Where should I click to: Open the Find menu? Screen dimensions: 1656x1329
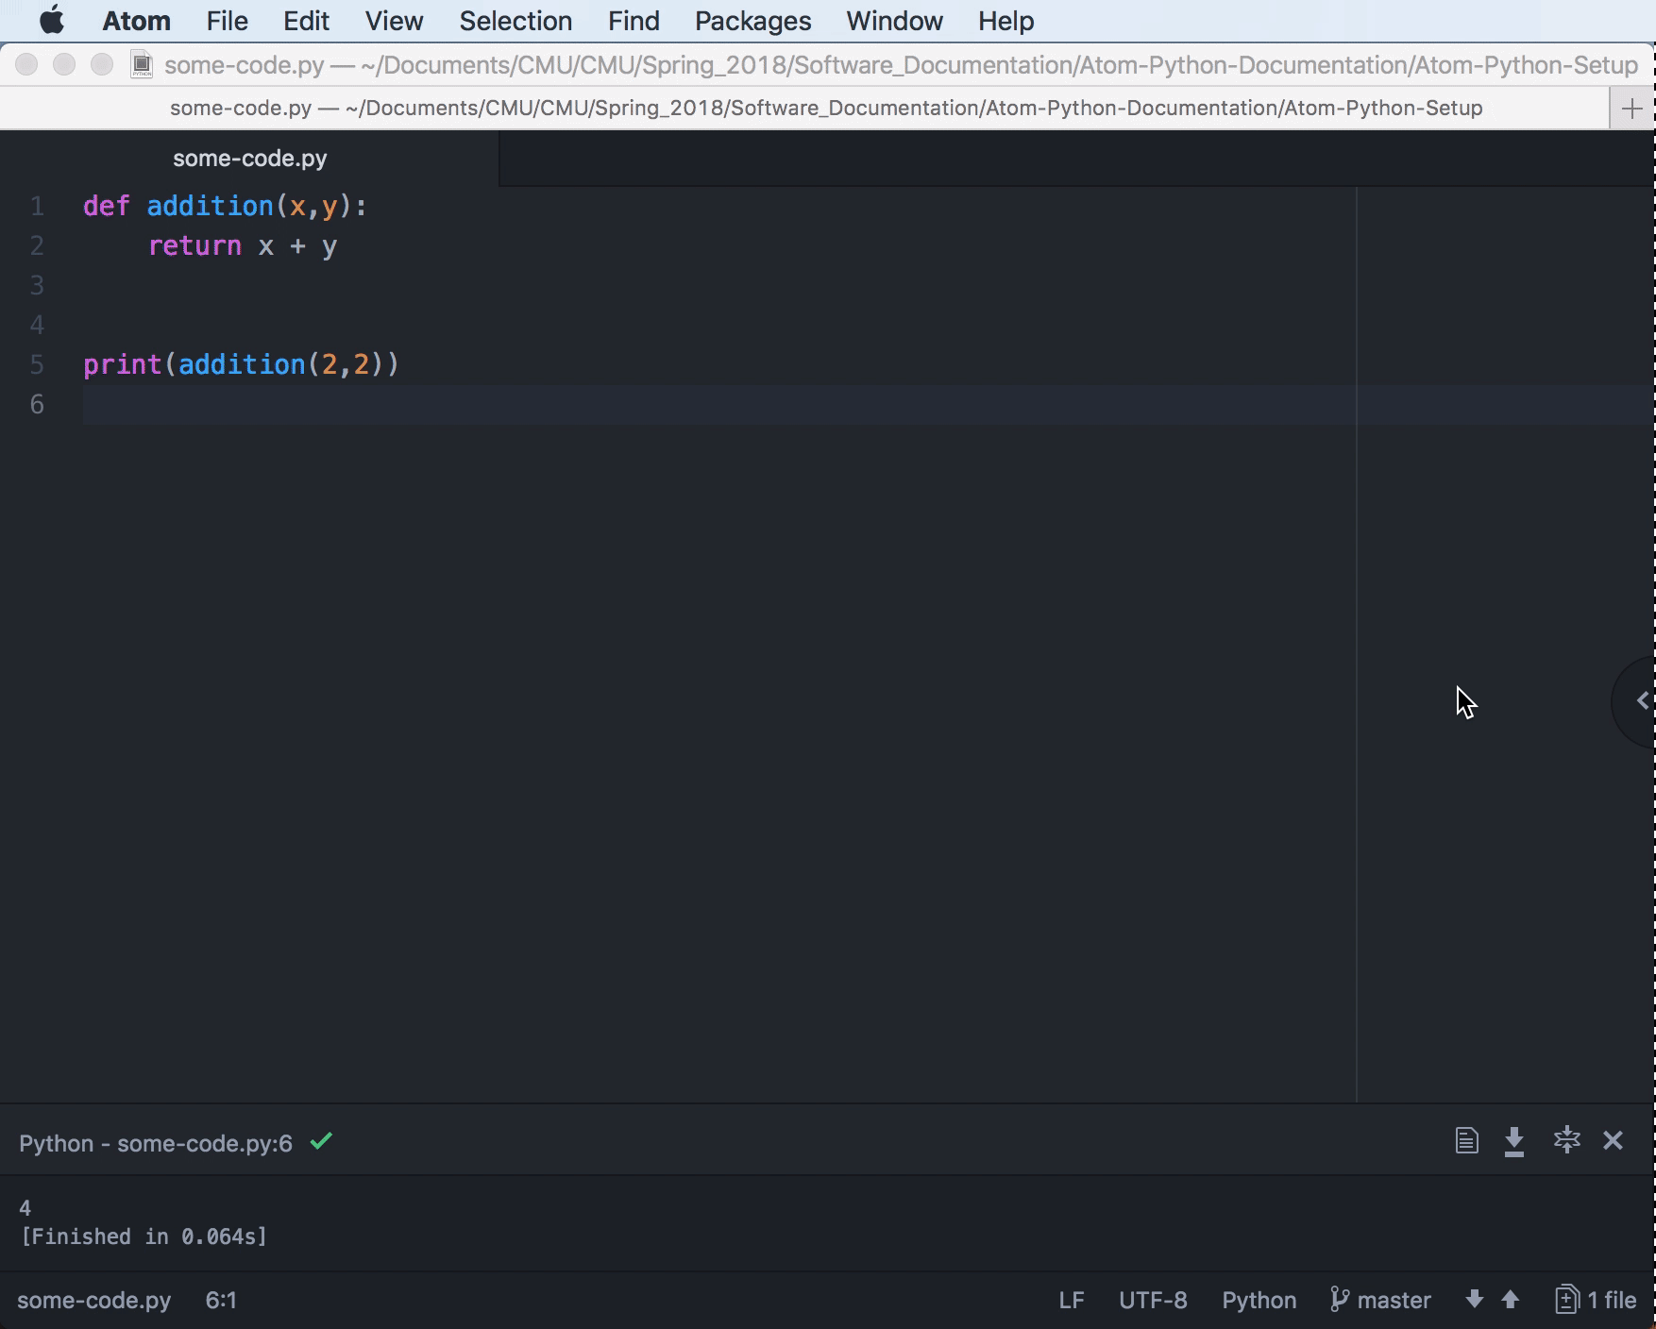click(x=634, y=21)
